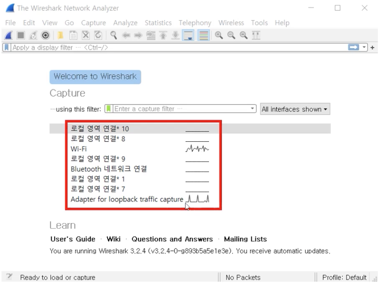Screen dimensions: 380x286
Task: Click Ready to load or capture status
Action: coord(58,277)
